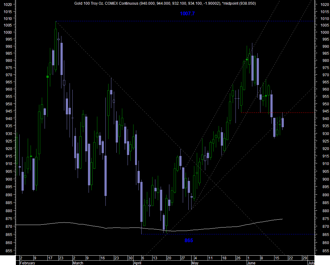This screenshot has height=265, width=330.
Task: Click the blue 865 support label
Action: pyautogui.click(x=189, y=240)
